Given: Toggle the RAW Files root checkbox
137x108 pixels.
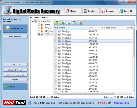Looking at the screenshot, I should point(35,21).
